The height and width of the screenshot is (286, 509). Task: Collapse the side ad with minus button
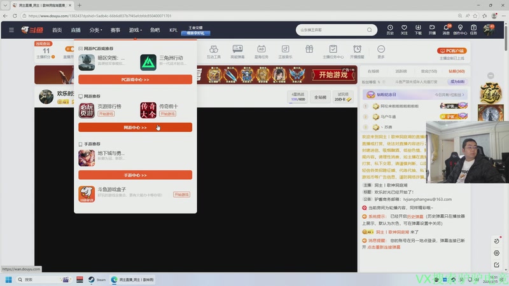[491, 76]
